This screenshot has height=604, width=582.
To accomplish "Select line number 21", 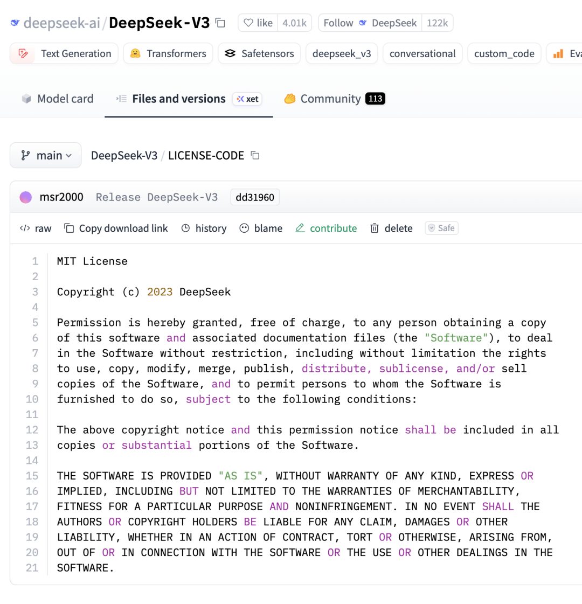I will 32,568.
